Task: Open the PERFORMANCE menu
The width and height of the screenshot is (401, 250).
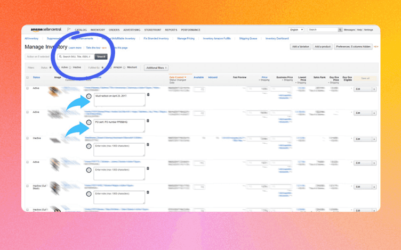Action: (190, 30)
